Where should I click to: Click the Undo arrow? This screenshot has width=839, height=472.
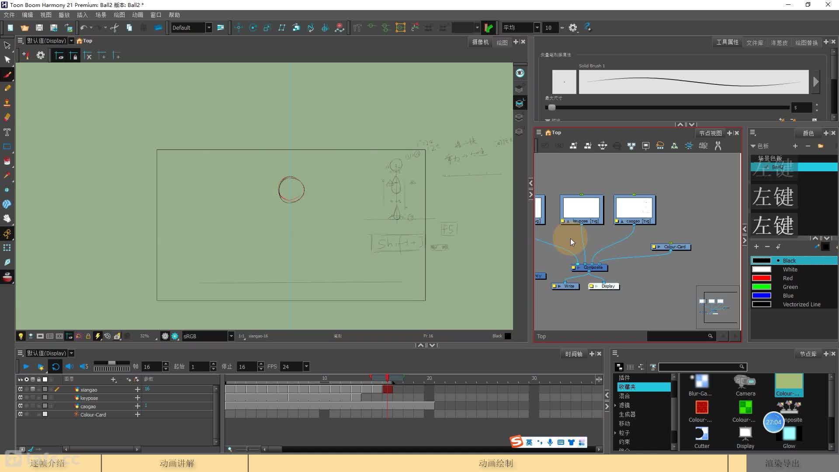(x=83, y=28)
